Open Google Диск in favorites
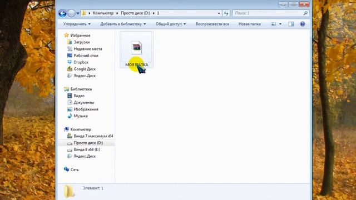The height and width of the screenshot is (200, 356). [85, 69]
